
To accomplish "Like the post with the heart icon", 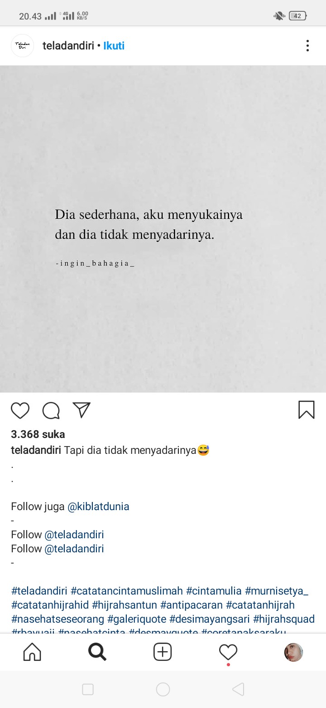I will click(20, 410).
